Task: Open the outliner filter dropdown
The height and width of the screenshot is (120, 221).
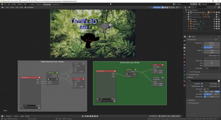Action: point(215,7)
